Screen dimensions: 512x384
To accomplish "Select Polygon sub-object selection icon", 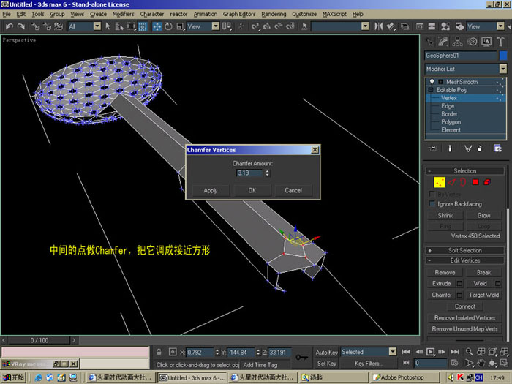I will click(475, 182).
